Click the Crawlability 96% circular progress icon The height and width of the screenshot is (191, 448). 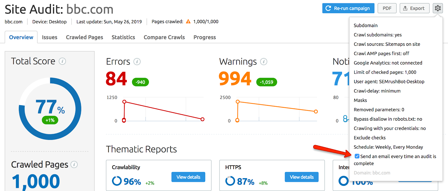pyautogui.click(x=117, y=181)
